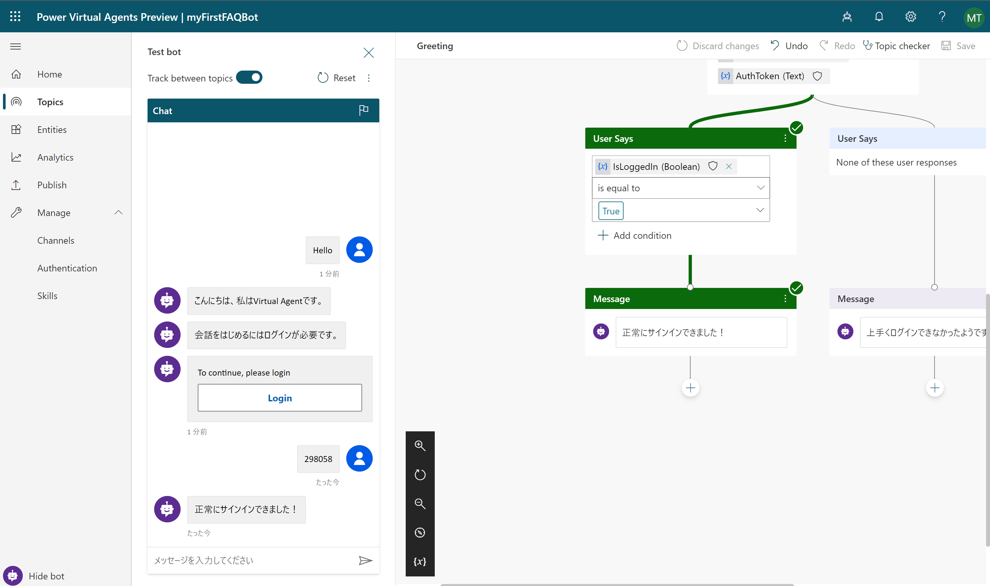Open Channels under Manage
Screen dimensions: 990x586
(x=56, y=240)
